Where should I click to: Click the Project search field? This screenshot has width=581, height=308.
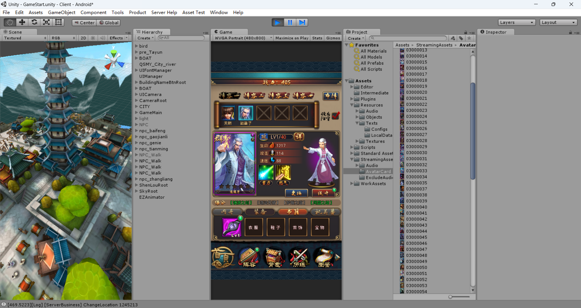[408, 38]
